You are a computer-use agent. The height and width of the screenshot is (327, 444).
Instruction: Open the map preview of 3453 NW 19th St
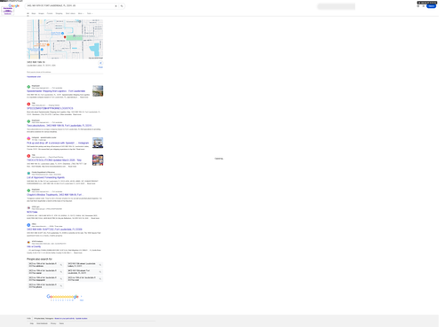(65, 39)
